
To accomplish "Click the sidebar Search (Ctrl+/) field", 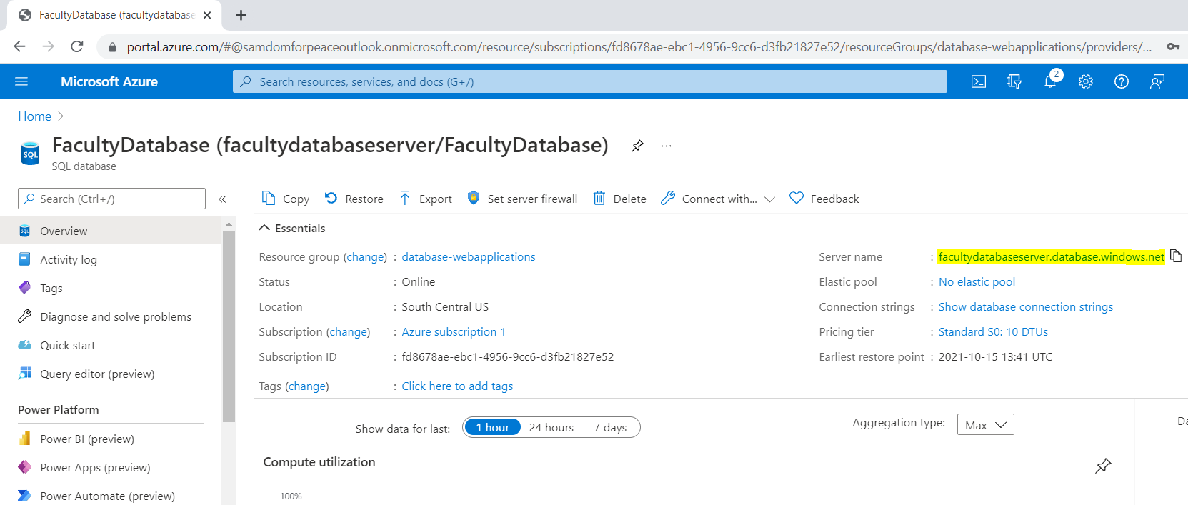I will click(111, 199).
